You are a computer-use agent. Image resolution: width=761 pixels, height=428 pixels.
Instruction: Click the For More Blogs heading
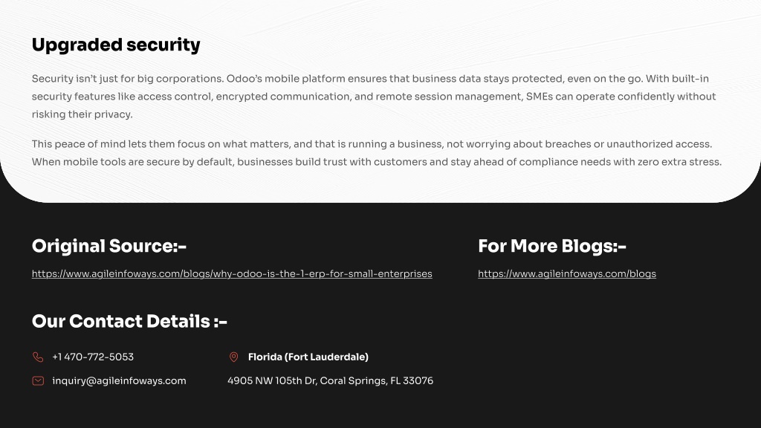552,246
